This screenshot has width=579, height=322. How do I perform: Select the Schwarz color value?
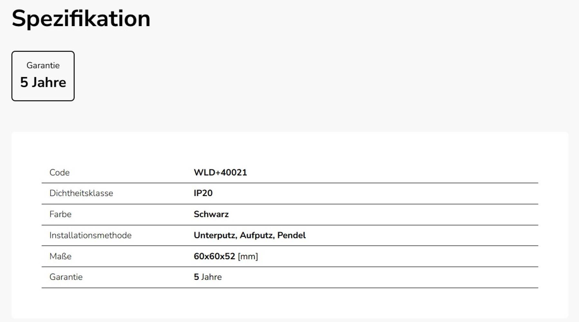[211, 214]
